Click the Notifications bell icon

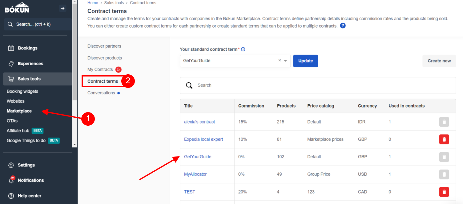11,180
